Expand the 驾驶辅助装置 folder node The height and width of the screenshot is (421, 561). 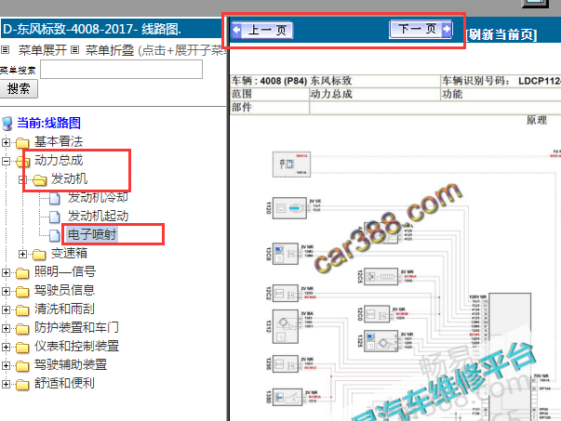click(6, 365)
